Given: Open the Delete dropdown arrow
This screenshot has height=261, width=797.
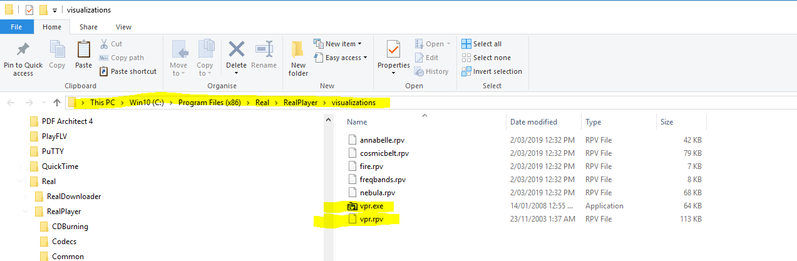Looking at the screenshot, I should point(236,73).
